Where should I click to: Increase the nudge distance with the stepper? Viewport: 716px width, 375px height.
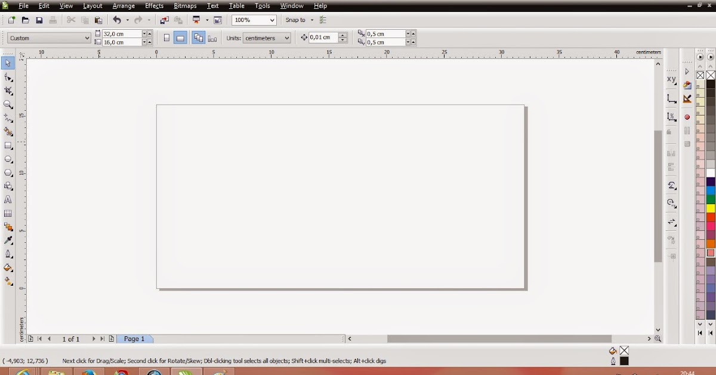click(x=342, y=35)
